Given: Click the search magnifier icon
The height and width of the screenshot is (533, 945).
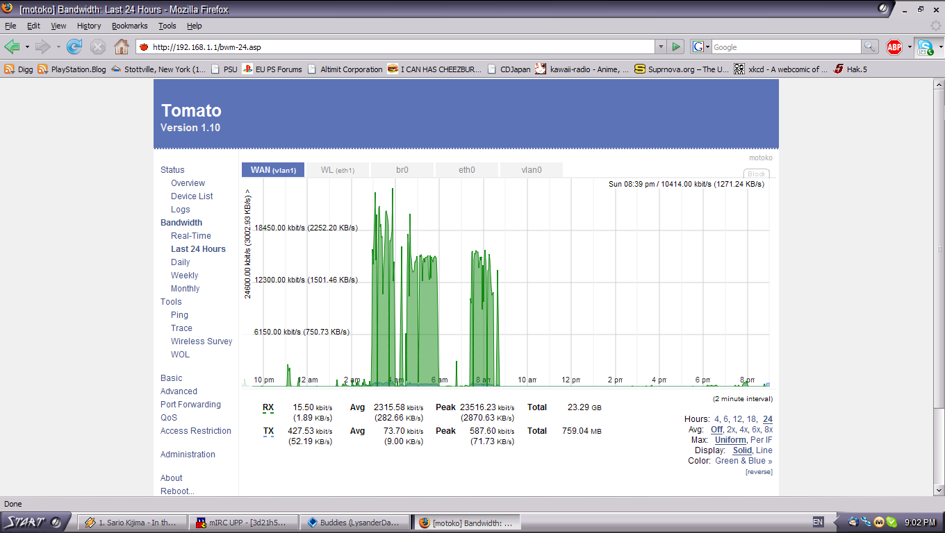Looking at the screenshot, I should (869, 47).
